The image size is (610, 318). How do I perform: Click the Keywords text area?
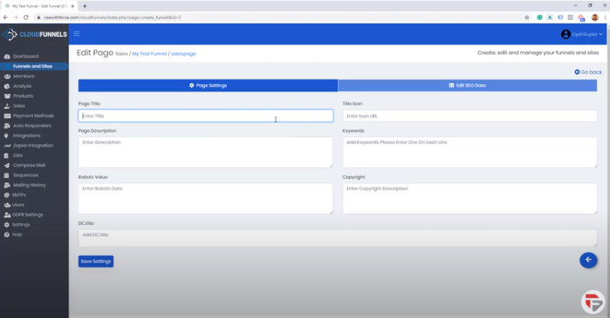tap(469, 152)
